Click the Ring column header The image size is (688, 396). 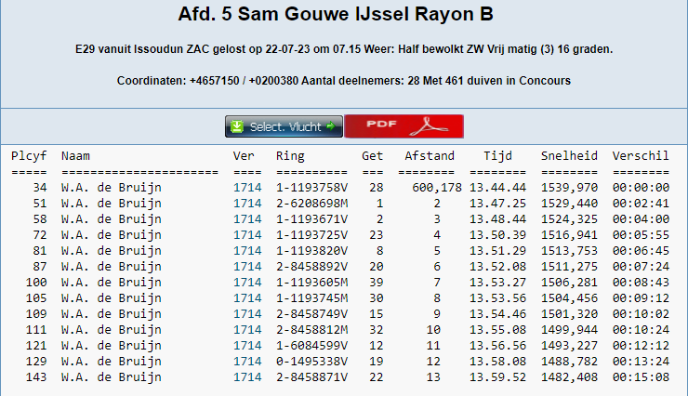(x=290, y=156)
